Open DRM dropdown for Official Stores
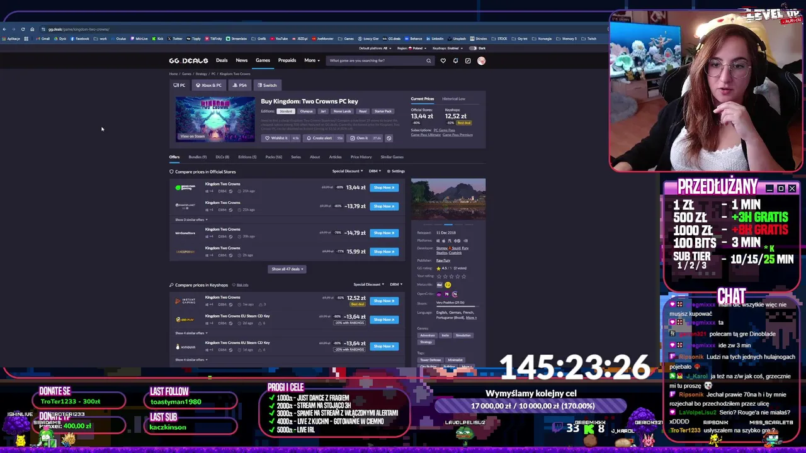 tap(375, 171)
